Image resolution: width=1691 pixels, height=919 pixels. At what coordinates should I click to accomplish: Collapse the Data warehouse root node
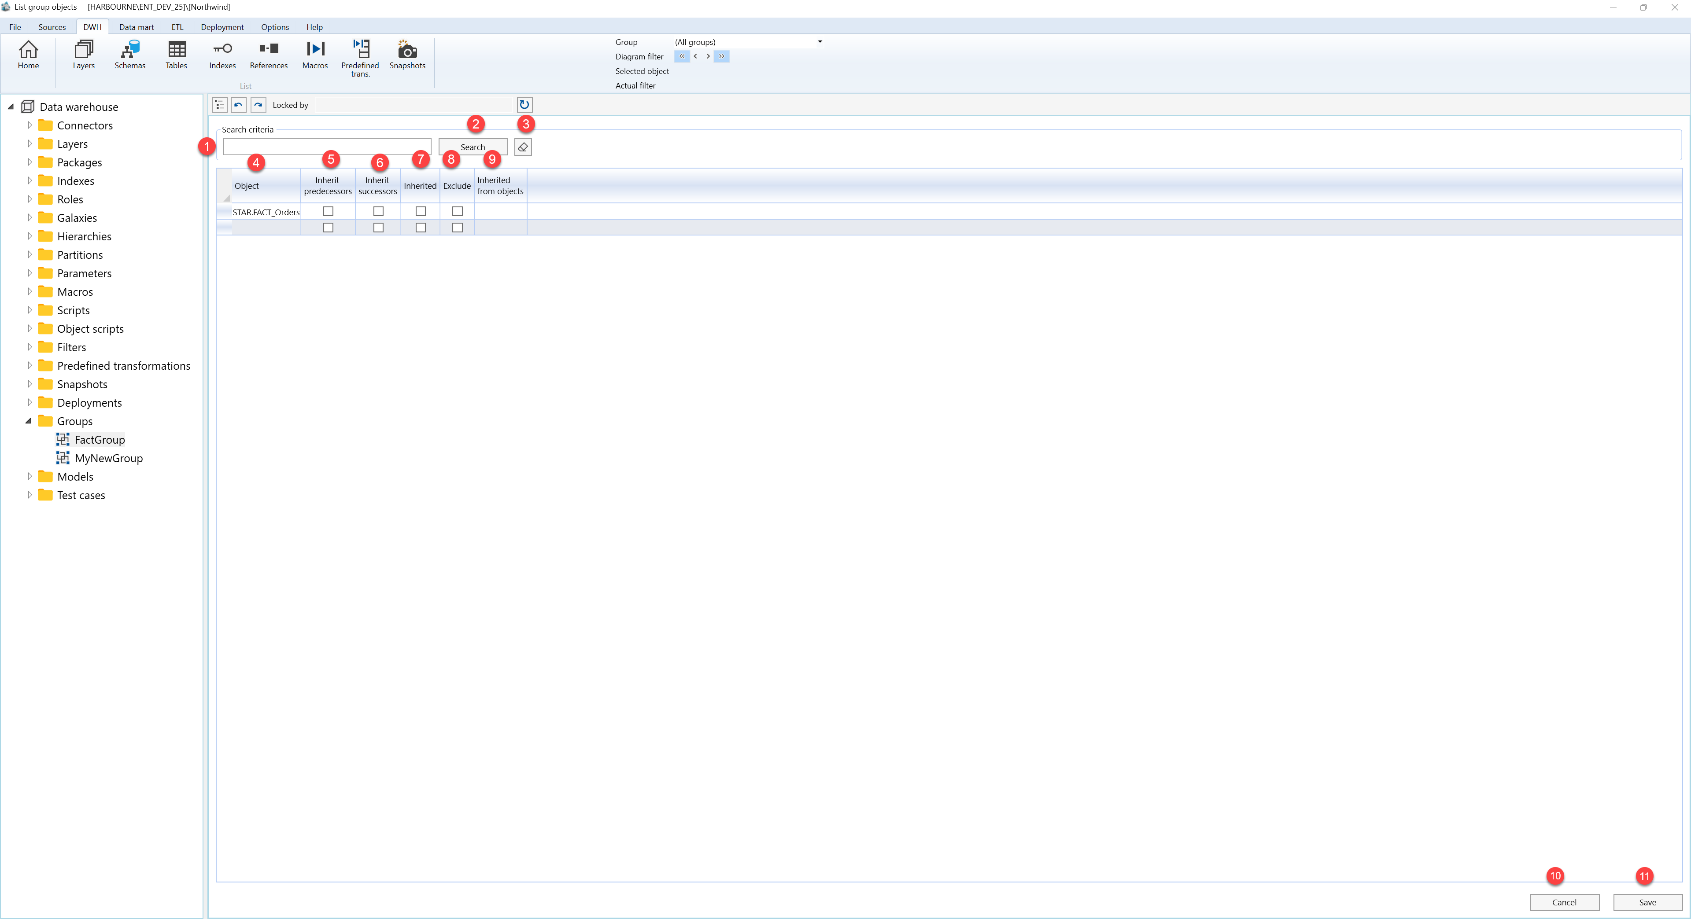pos(11,106)
